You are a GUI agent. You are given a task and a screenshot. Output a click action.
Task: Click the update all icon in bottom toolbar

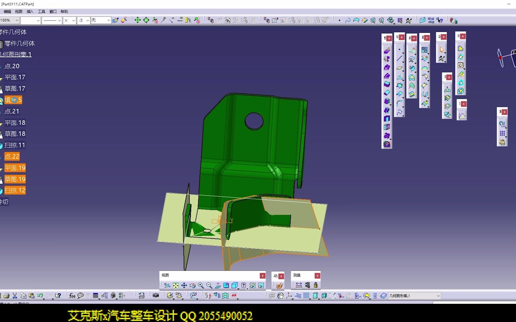272,296
